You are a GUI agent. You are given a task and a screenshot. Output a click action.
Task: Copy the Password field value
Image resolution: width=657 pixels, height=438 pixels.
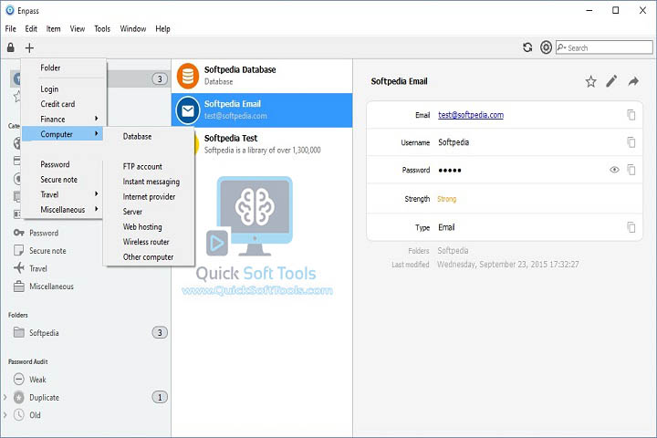[x=631, y=170]
